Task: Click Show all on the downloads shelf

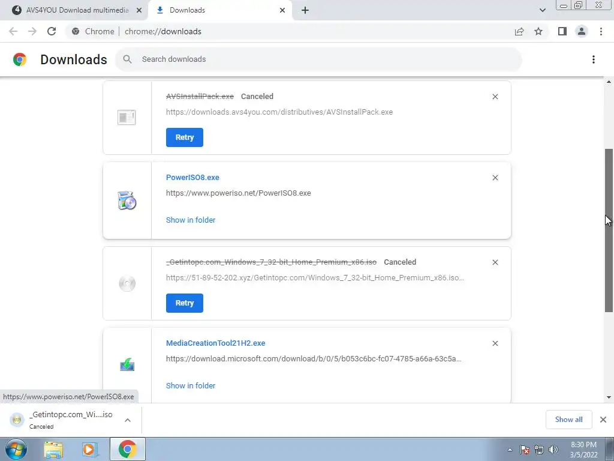Action: coord(568,420)
